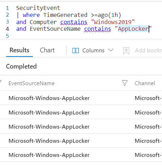Click empty line 5 of query editor
Screen dimensions: 162x165
point(82,36)
